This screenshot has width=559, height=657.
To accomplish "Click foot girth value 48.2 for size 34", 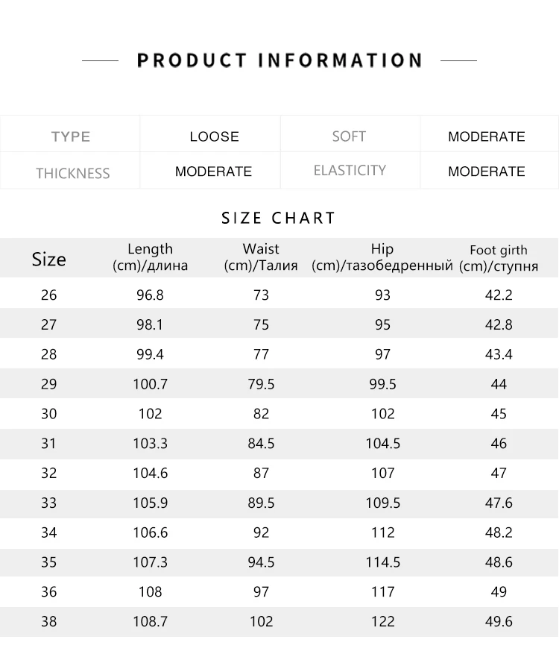I will 499,532.
